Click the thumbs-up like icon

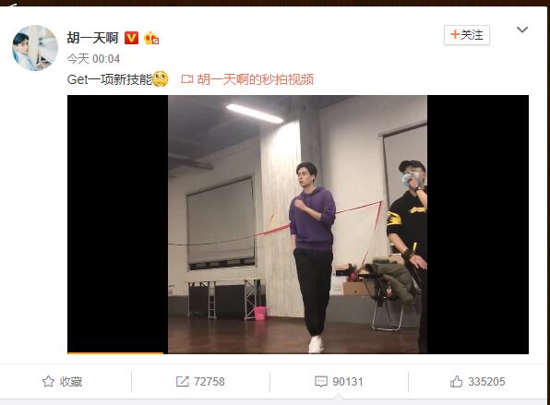[457, 382]
